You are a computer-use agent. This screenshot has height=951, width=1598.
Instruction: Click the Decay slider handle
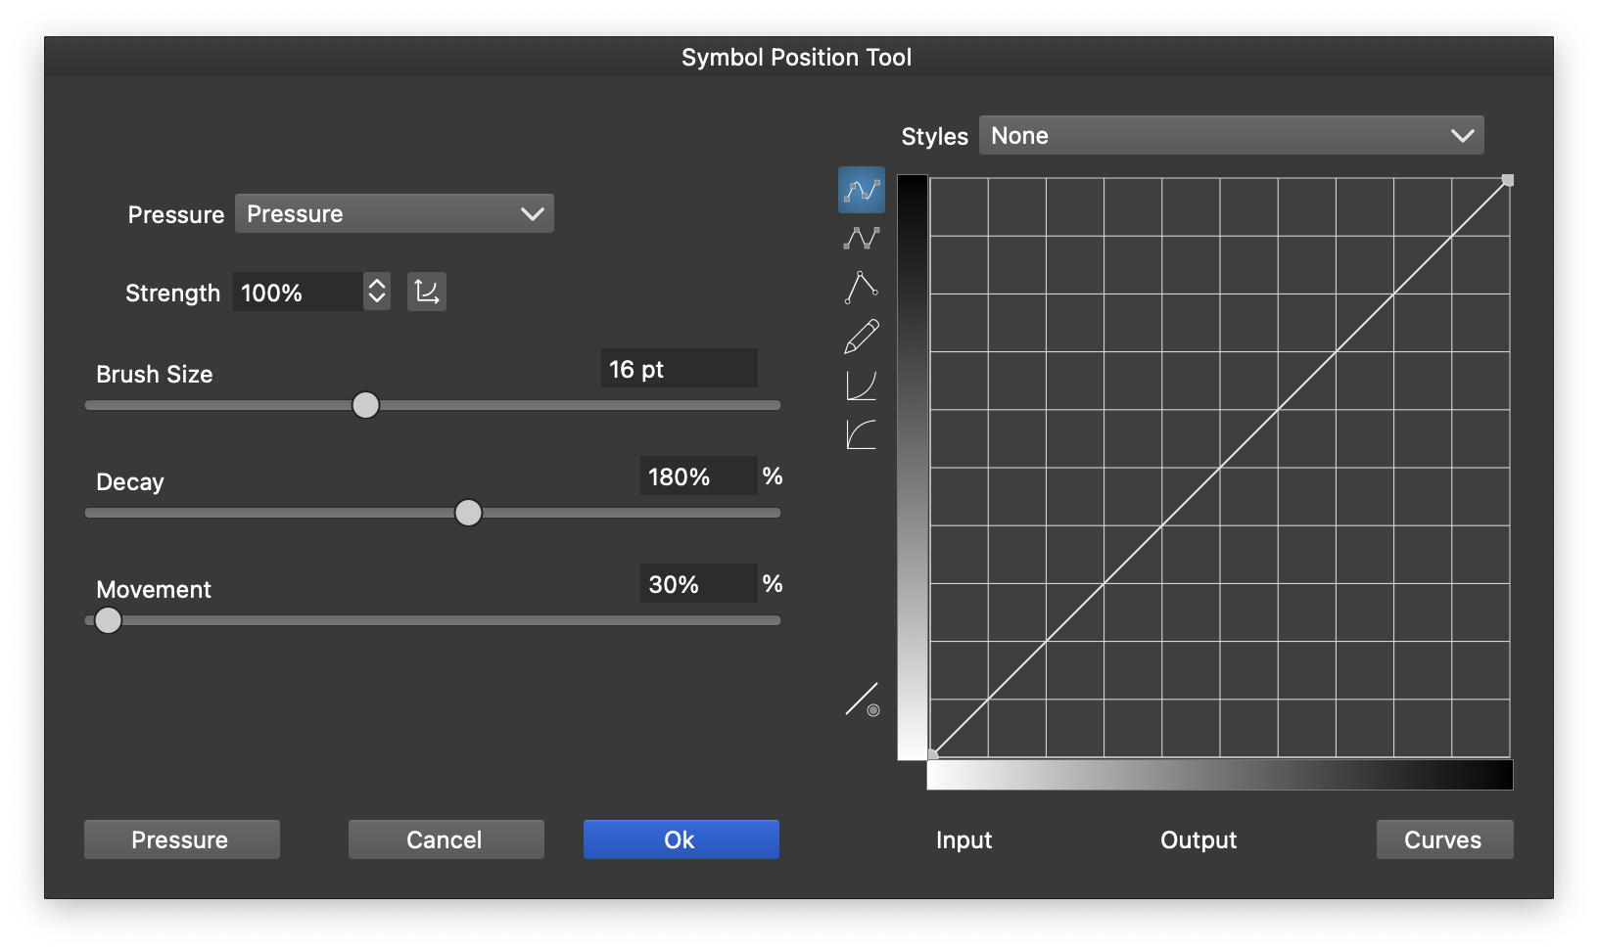[468, 513]
